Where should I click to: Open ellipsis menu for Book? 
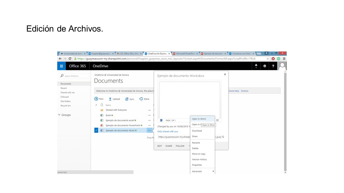[x=149, y=115]
